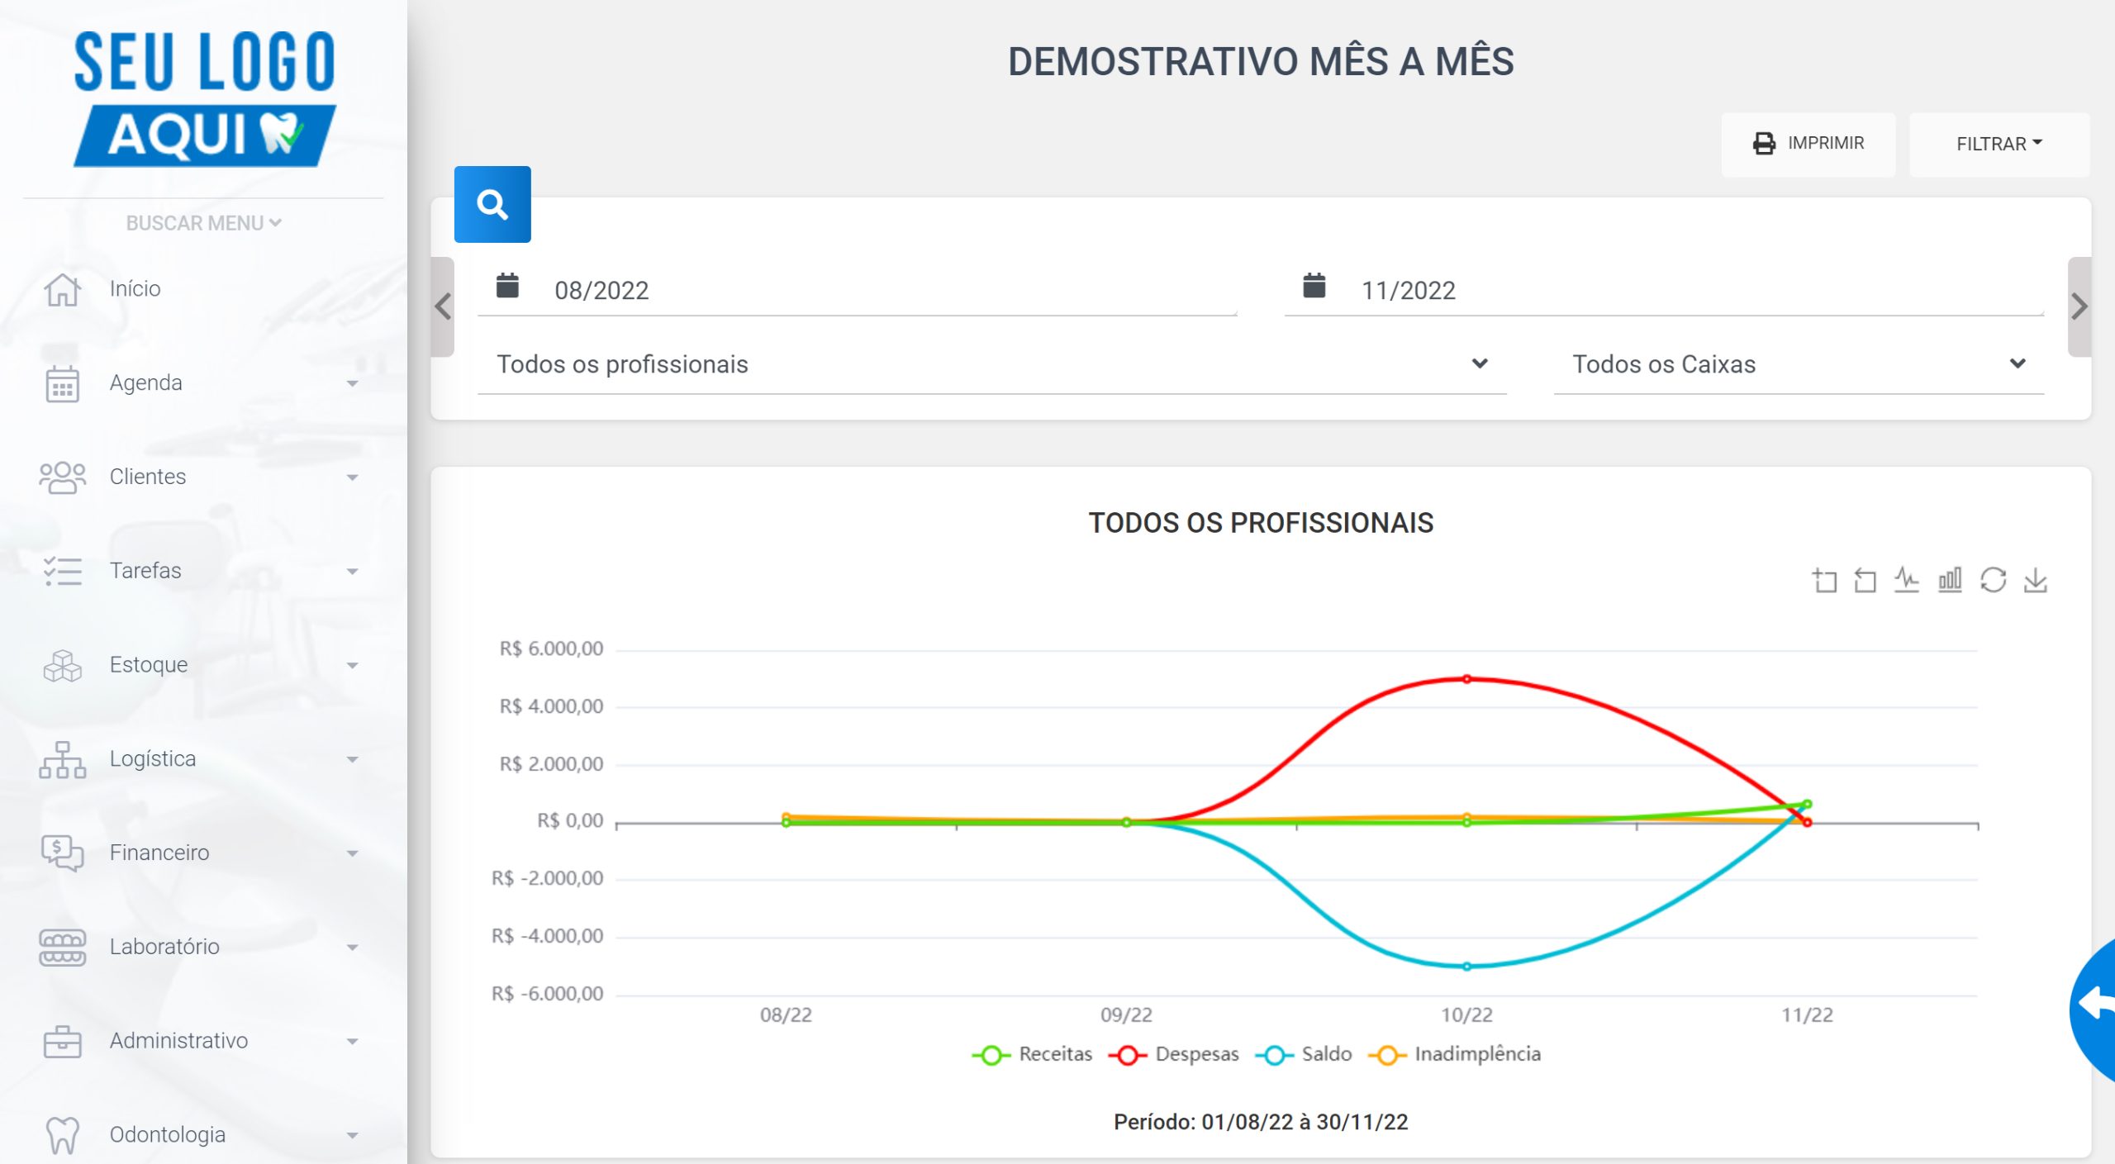Open the Todos os profissionais dropdown
This screenshot has width=2115, height=1164.
[991, 364]
